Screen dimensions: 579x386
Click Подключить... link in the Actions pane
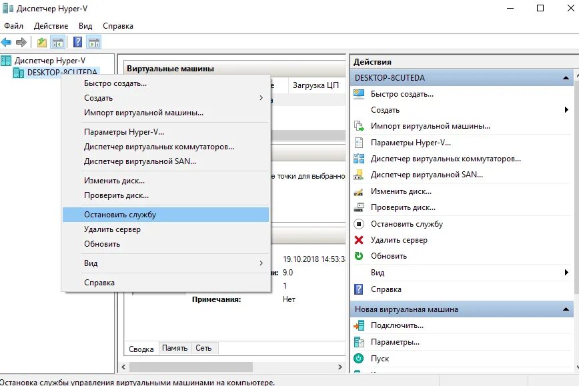[x=398, y=325]
